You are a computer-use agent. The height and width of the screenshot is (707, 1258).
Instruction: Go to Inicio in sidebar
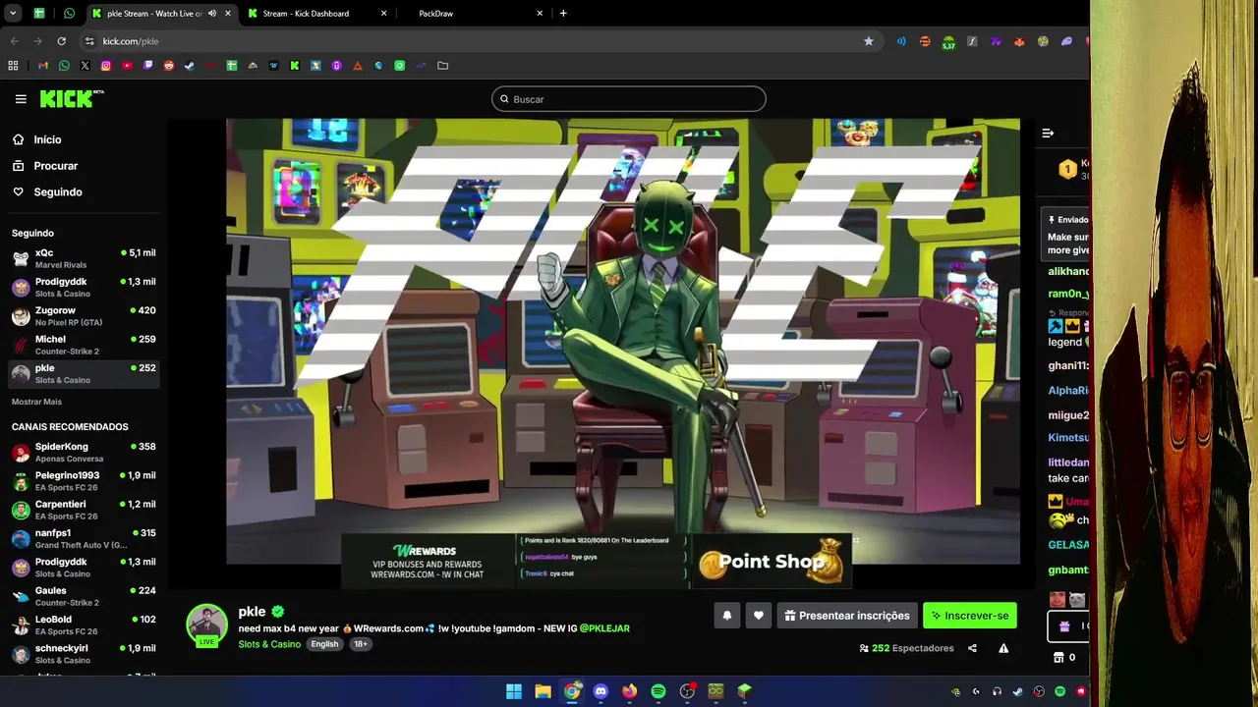pos(47,139)
